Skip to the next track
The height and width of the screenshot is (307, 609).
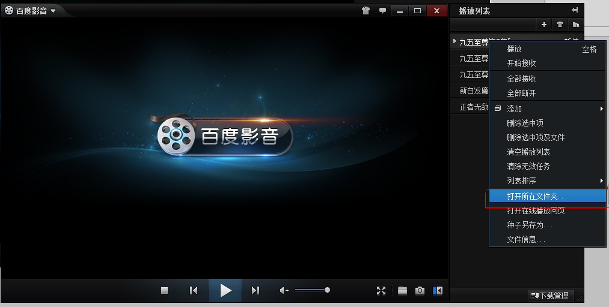coord(255,291)
